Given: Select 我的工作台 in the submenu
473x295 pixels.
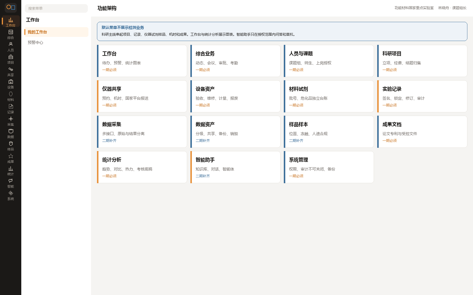Looking at the screenshot, I should tap(56, 32).
